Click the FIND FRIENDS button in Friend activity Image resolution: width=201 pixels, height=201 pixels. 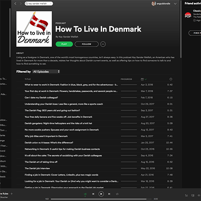(x=195, y=33)
